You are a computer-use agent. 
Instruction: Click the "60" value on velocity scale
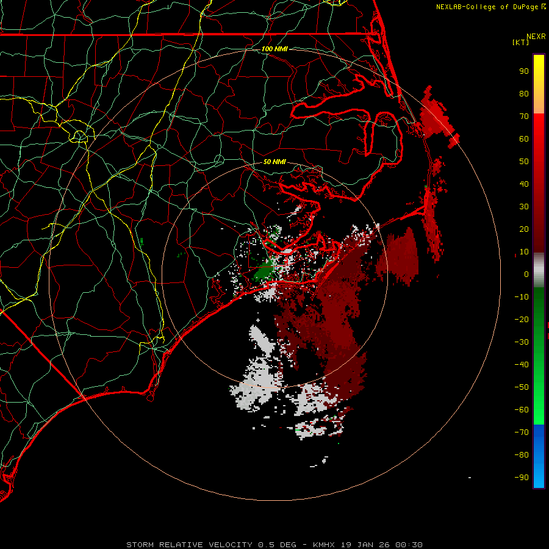pos(524,138)
